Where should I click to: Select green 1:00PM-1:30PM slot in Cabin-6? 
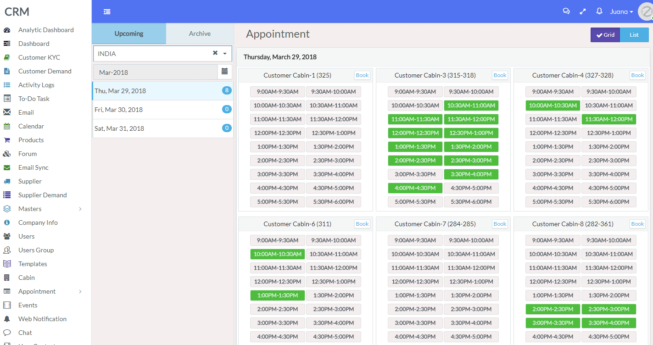(x=278, y=295)
